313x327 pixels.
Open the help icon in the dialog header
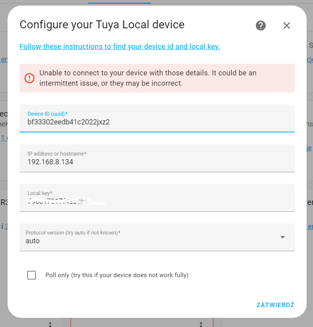tap(260, 26)
